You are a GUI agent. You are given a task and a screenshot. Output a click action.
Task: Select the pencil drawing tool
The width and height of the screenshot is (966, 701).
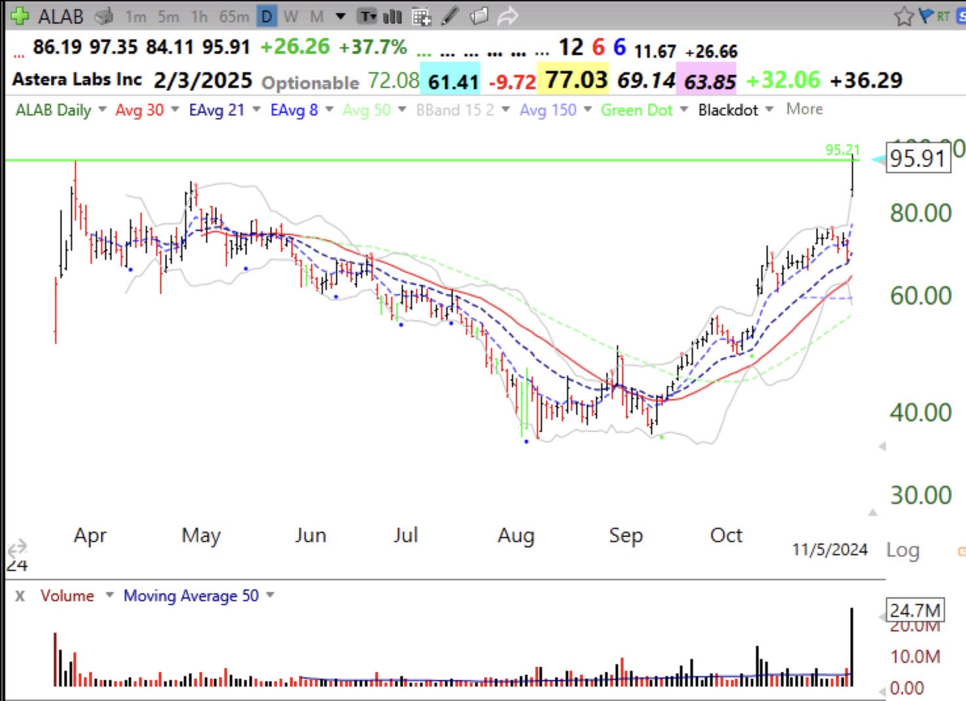coord(450,16)
